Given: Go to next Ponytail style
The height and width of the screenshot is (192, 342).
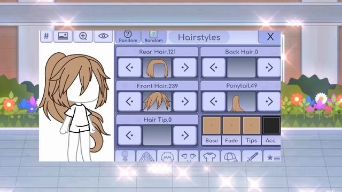Looking at the screenshot, I should (x=269, y=101).
